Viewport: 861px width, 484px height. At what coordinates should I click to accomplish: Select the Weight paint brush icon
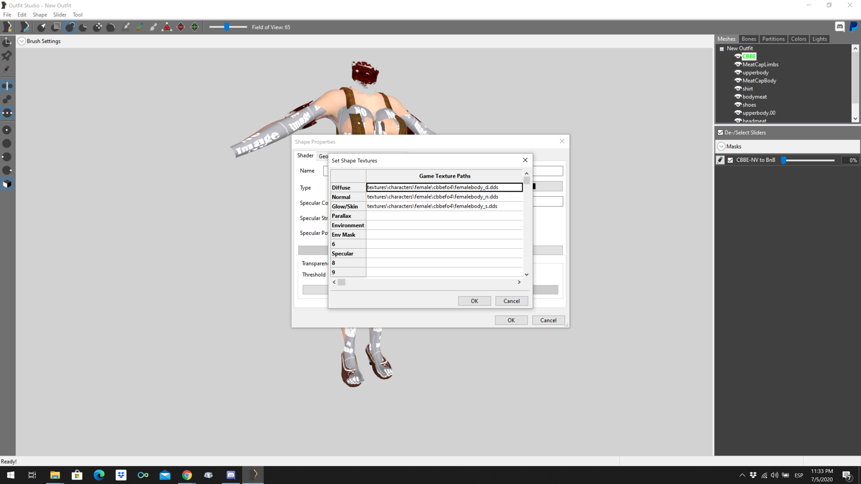point(126,27)
